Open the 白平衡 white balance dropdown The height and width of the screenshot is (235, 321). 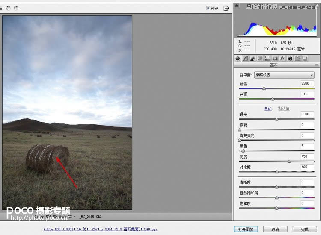coord(284,75)
